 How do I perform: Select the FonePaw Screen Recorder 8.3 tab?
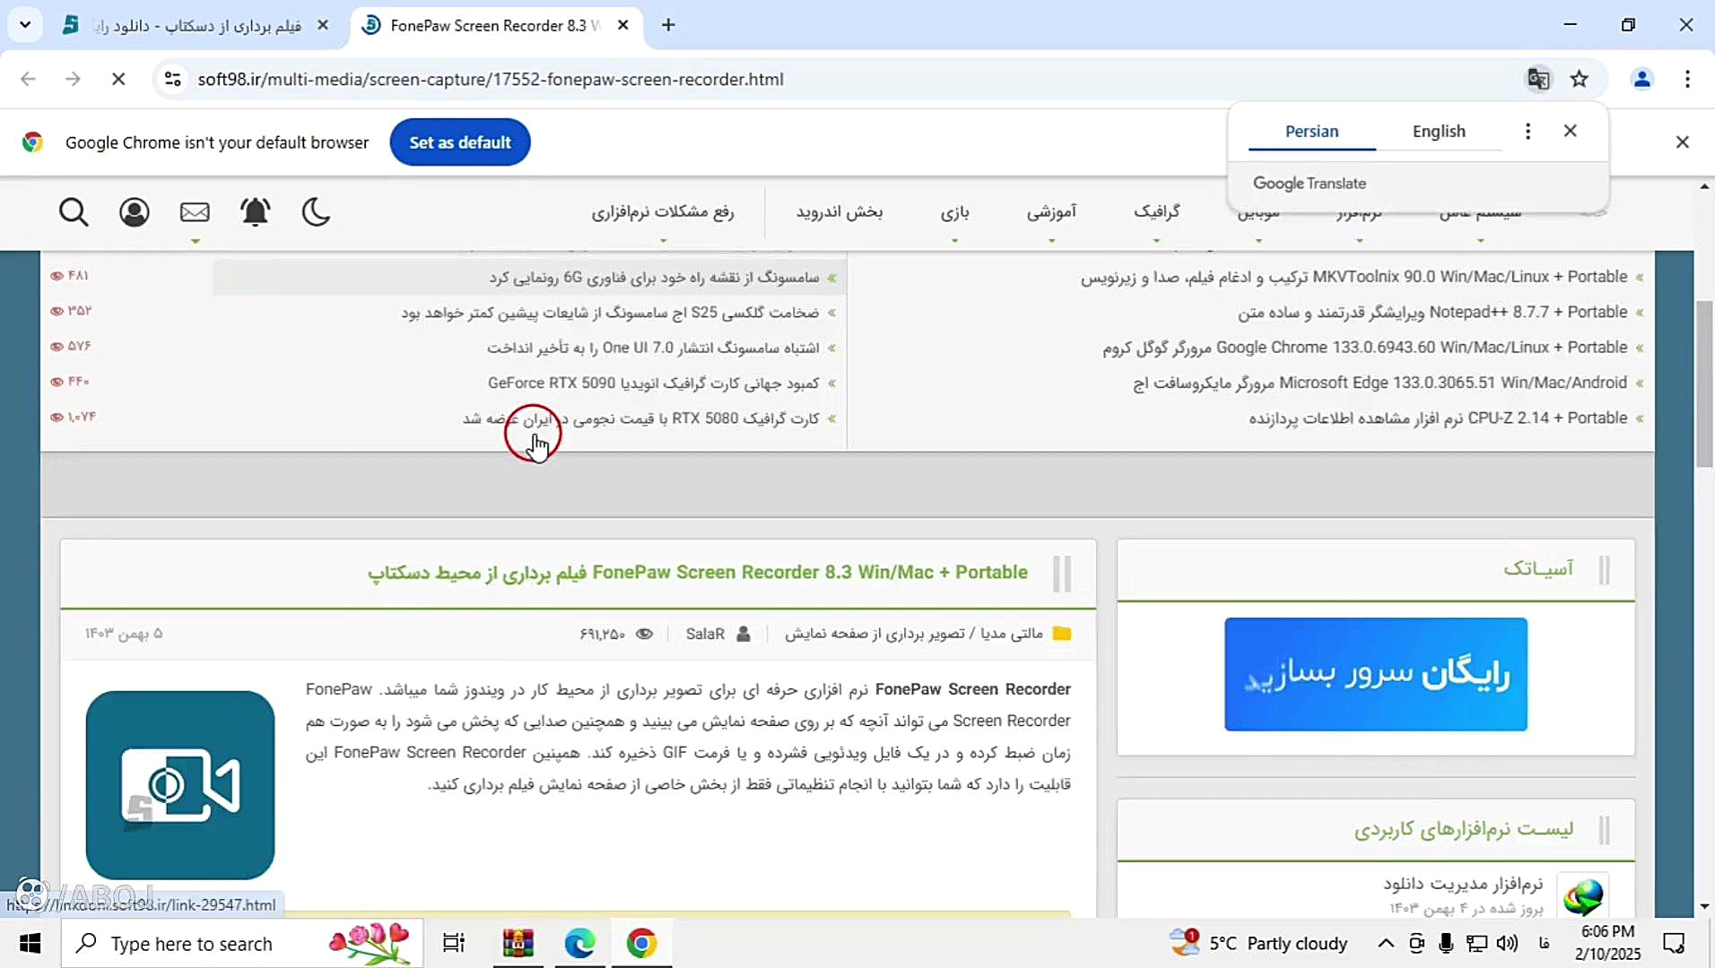click(495, 25)
